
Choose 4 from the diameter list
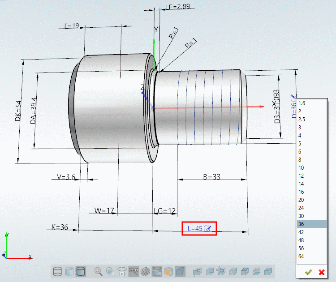[x=312, y=136]
